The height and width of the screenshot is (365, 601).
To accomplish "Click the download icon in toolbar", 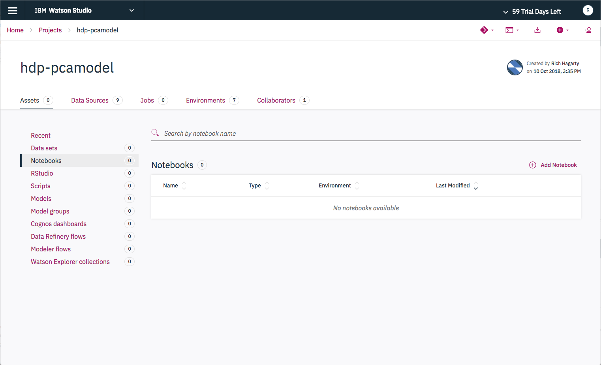I will point(537,30).
